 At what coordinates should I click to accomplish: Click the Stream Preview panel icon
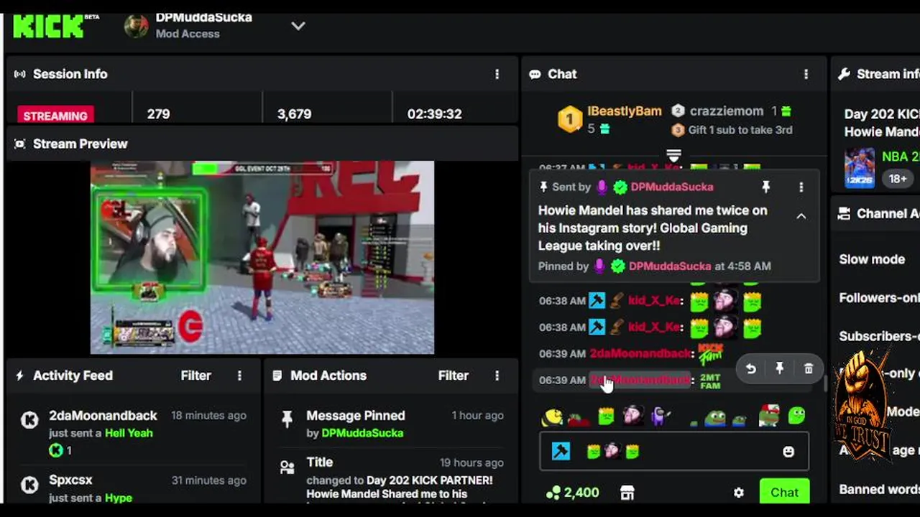tap(20, 144)
